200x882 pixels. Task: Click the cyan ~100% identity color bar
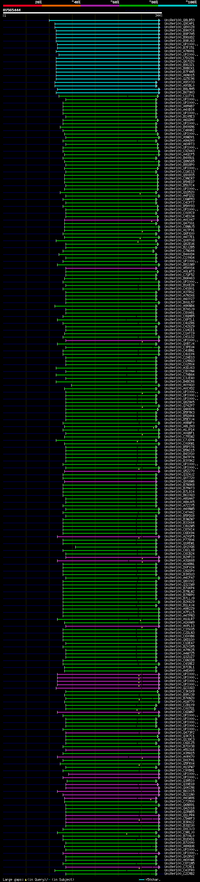click(x=177, y=6)
